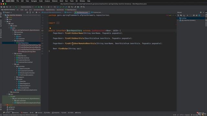The image size is (207, 116).
Task: Click the green Run button
Action: pos(36,7)
